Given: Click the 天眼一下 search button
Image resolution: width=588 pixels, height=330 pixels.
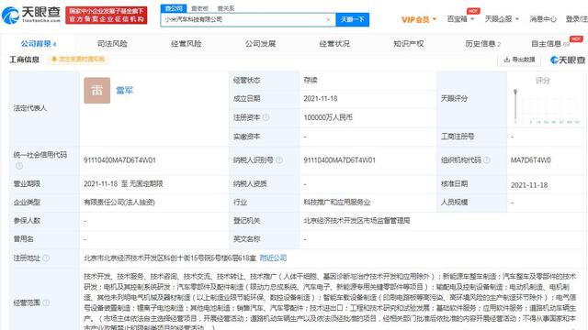Looking at the screenshot, I should click(352, 19).
